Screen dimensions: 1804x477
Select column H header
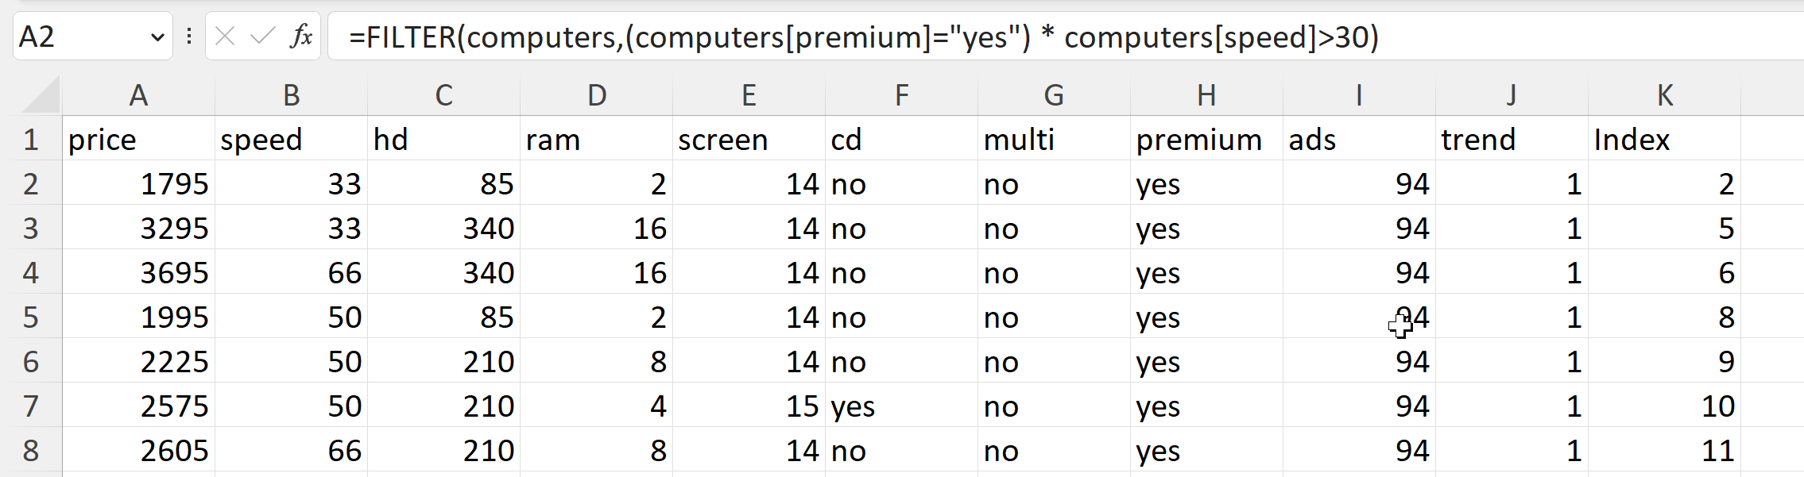tap(1206, 96)
